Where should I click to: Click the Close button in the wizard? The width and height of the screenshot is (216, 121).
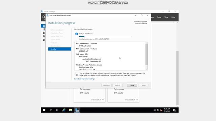(x=132, y=85)
